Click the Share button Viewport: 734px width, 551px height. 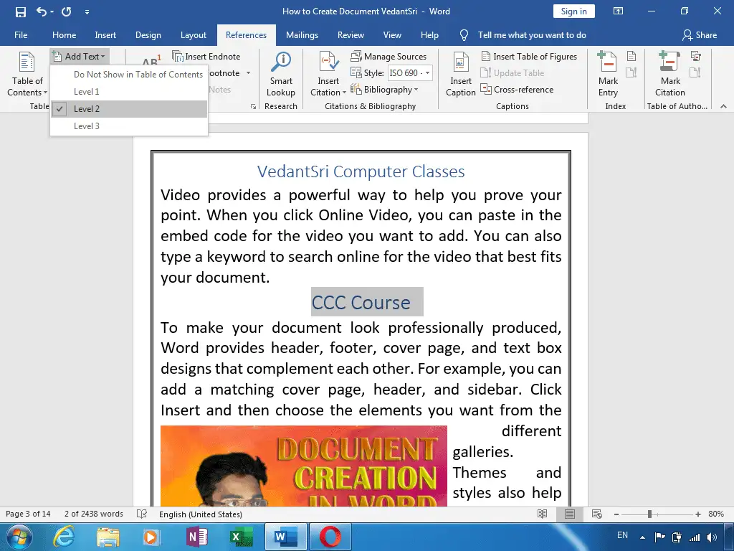coord(700,35)
